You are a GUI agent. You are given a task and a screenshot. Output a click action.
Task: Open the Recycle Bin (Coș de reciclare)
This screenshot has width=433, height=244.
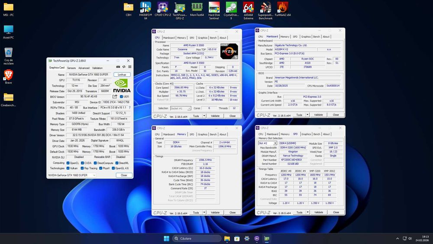pos(8,56)
